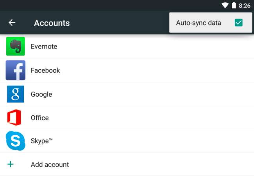Open the Evernote account entry
The image size is (254, 176).
pos(44,47)
